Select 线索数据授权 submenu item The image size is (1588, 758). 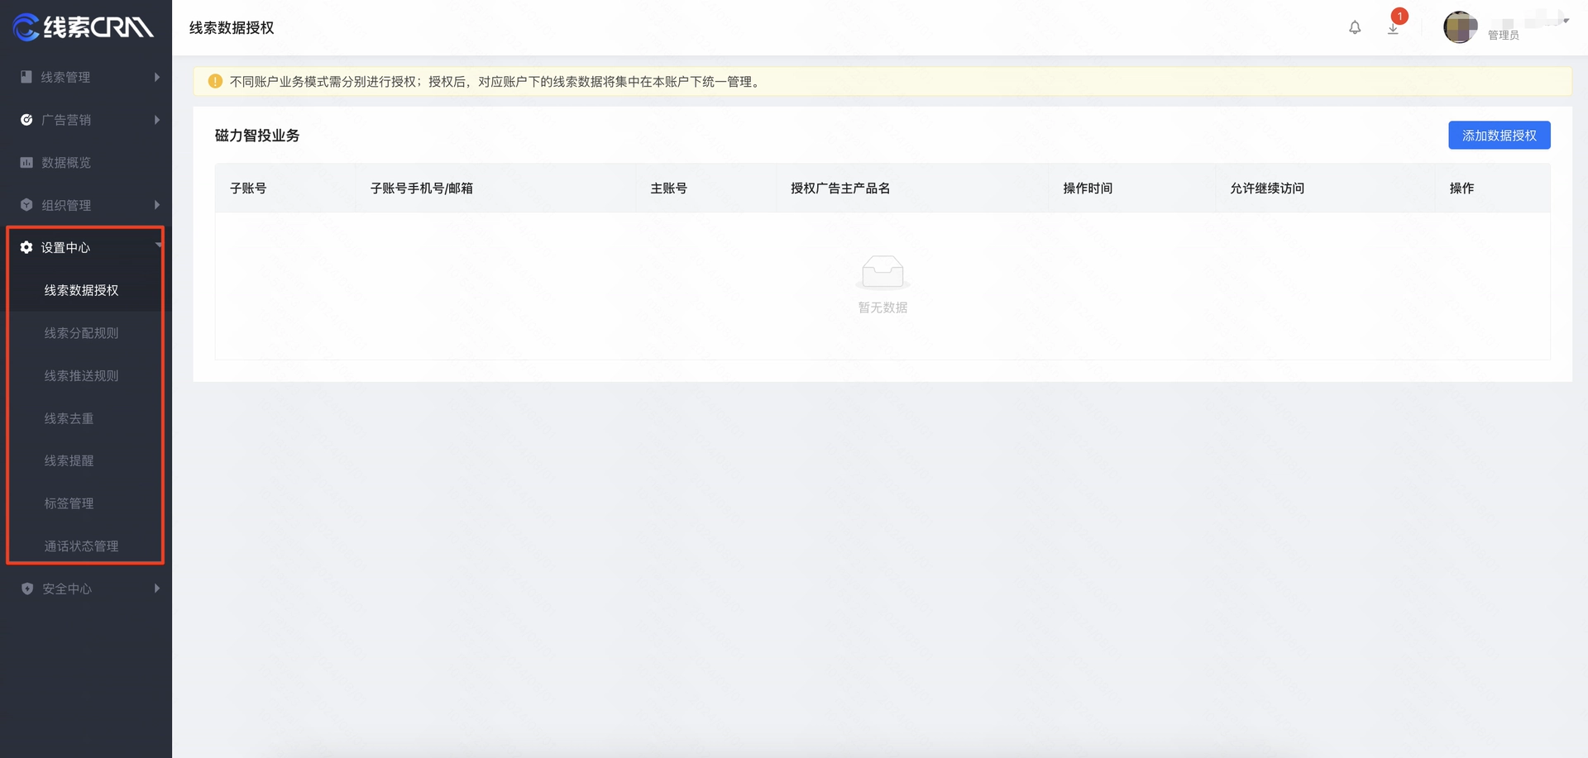pyautogui.click(x=81, y=290)
